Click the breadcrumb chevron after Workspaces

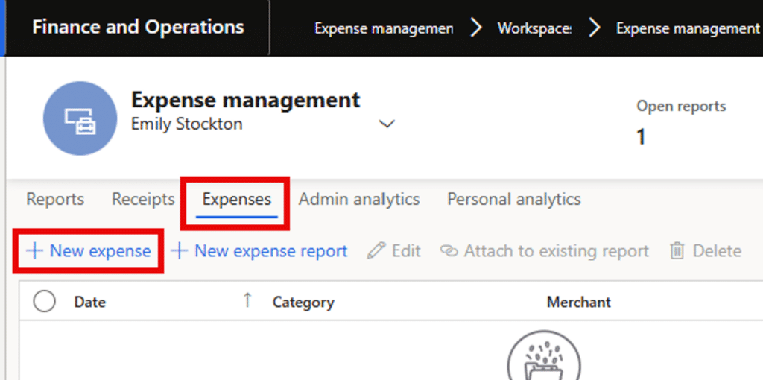click(x=594, y=28)
